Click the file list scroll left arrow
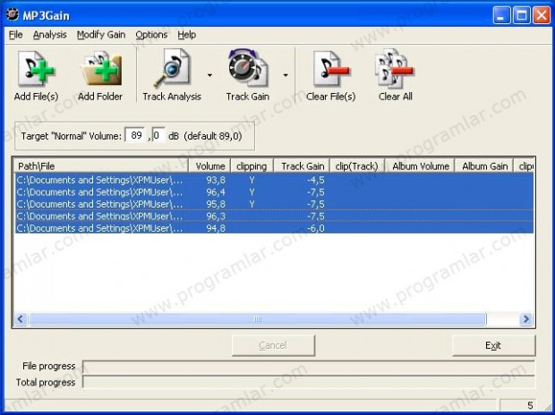555x415 pixels. tap(21, 319)
